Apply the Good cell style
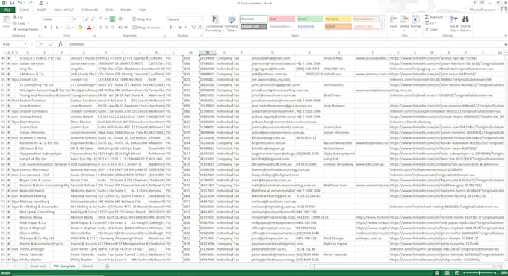 pos(310,19)
